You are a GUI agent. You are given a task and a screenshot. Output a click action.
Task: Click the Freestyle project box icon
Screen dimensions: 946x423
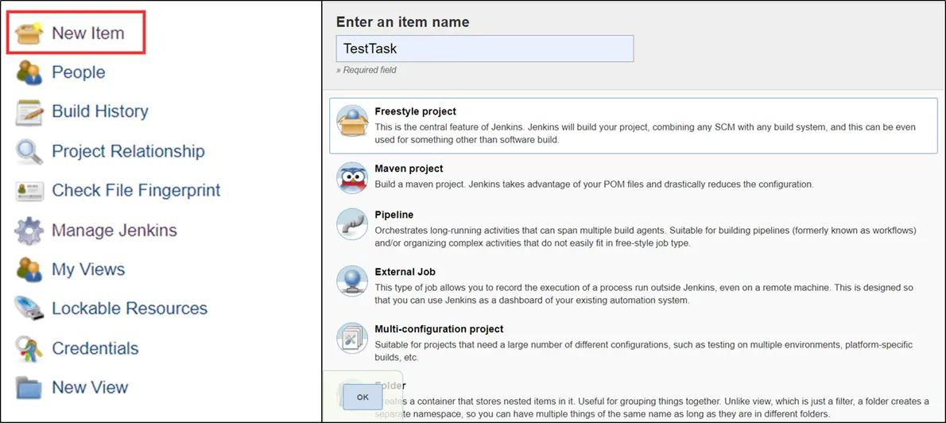coord(351,122)
